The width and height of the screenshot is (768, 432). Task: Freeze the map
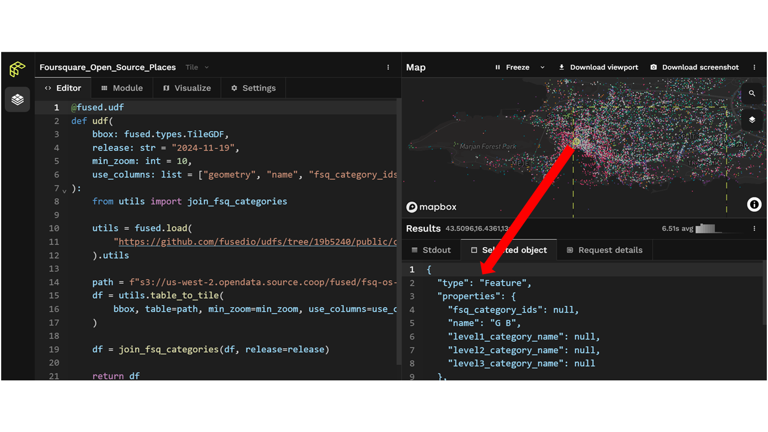[x=512, y=67]
